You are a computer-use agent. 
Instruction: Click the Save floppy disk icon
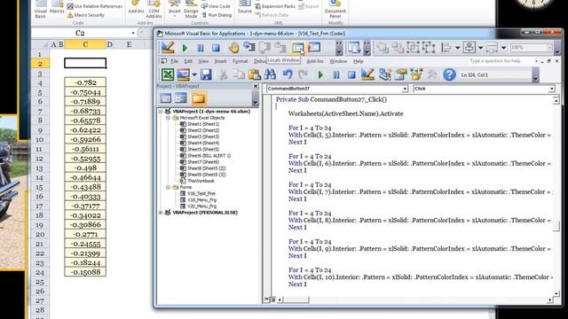point(206,74)
